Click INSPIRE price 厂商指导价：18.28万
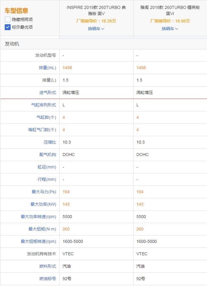This screenshot has width=207, height=286. coord(96,21)
